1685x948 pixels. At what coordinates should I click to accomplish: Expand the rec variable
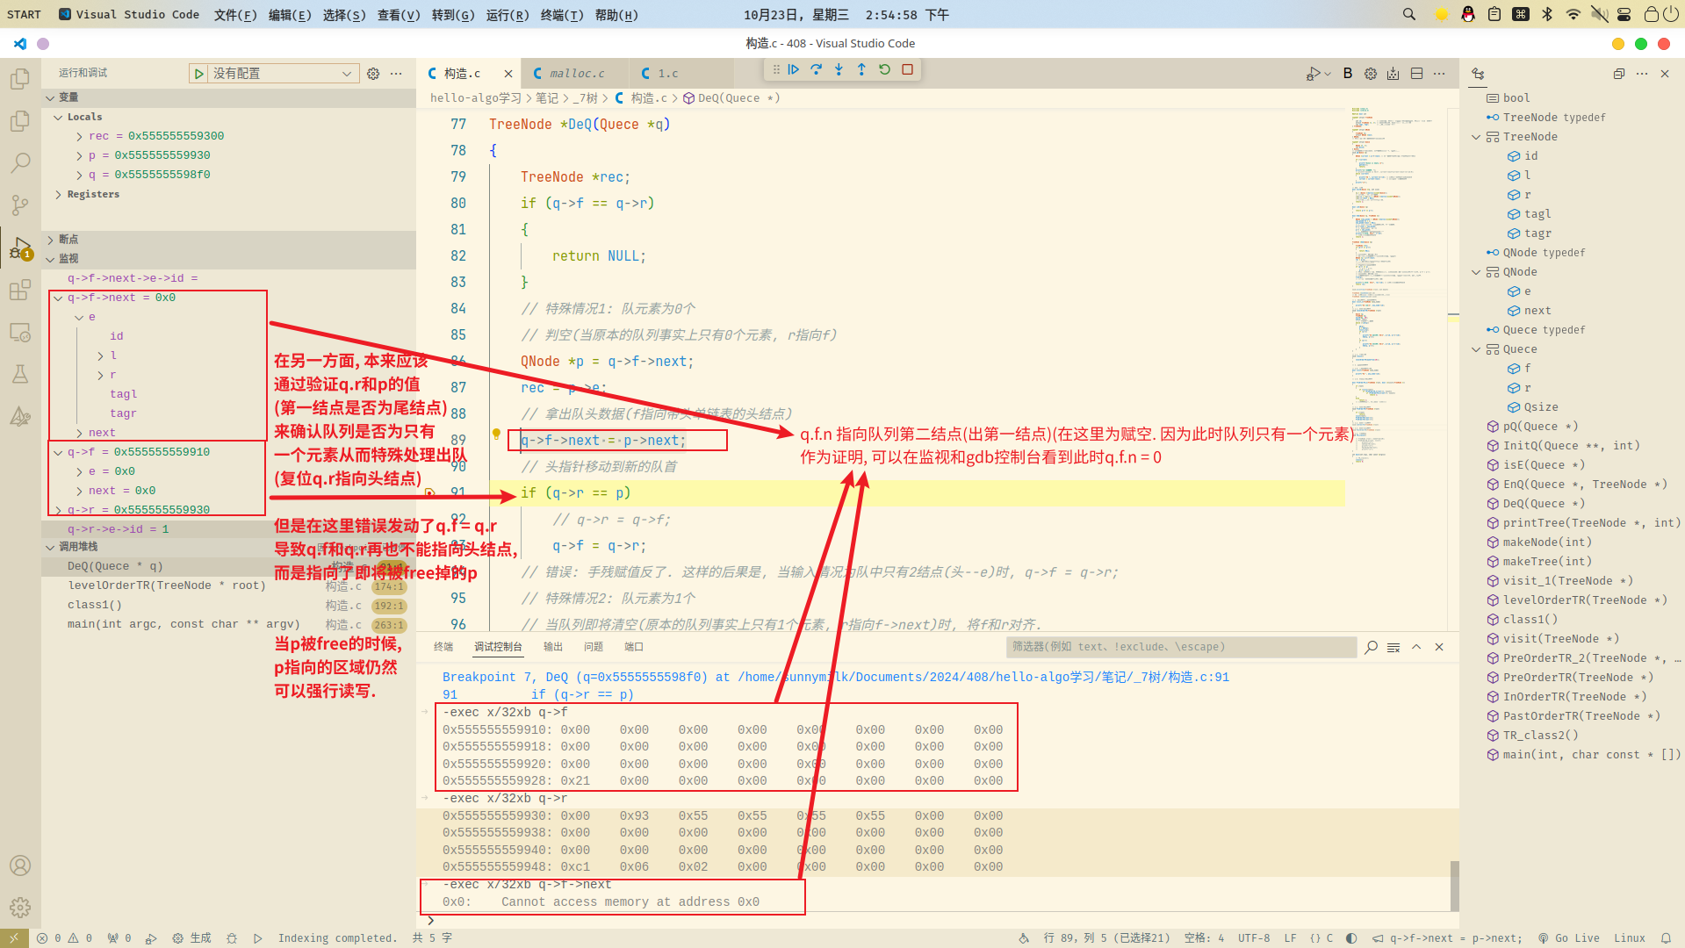coord(79,136)
